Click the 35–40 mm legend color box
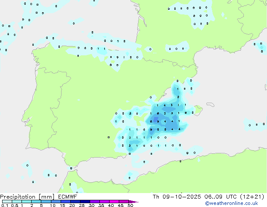267x207 pixels. pos(104,202)
